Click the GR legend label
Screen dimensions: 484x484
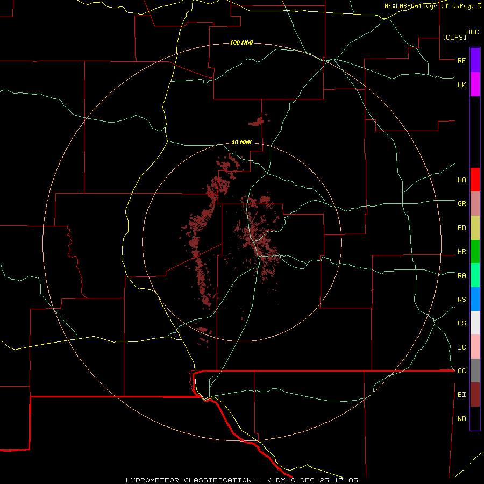tap(461, 204)
